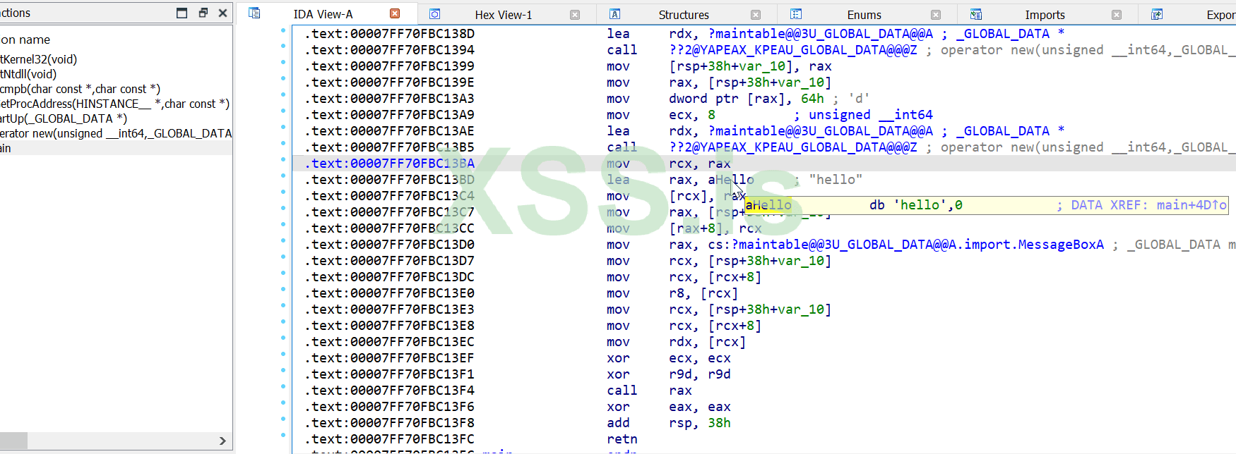Select the main function entry

(116, 148)
